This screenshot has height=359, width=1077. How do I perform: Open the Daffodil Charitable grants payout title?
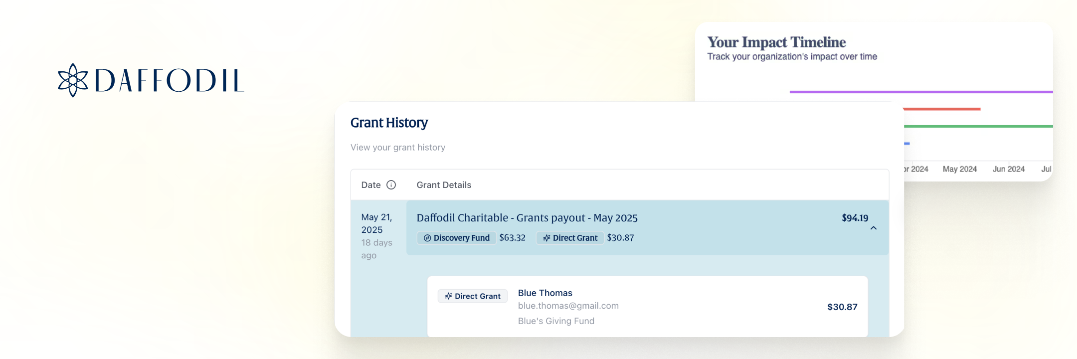point(527,218)
